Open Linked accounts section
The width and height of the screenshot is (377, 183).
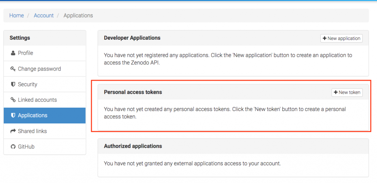click(45, 100)
